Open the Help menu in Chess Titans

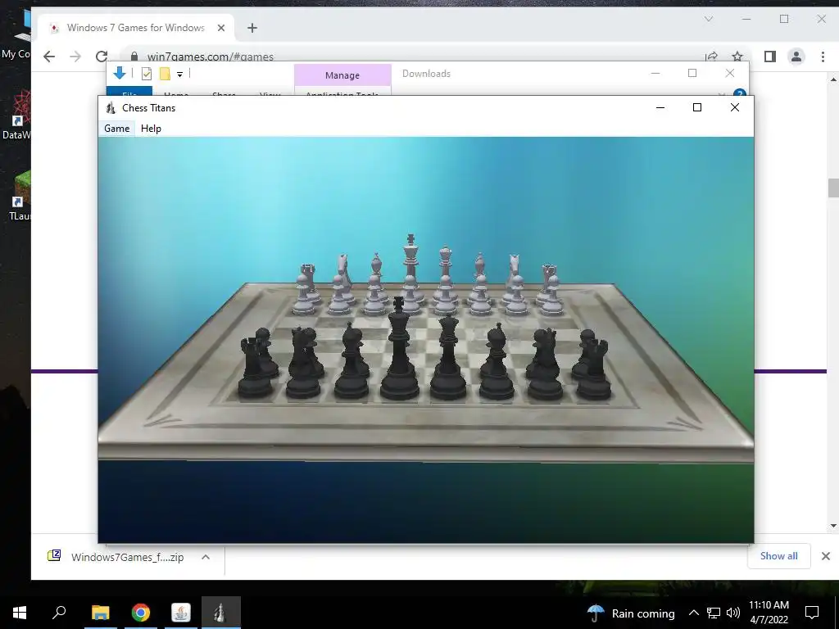click(151, 129)
